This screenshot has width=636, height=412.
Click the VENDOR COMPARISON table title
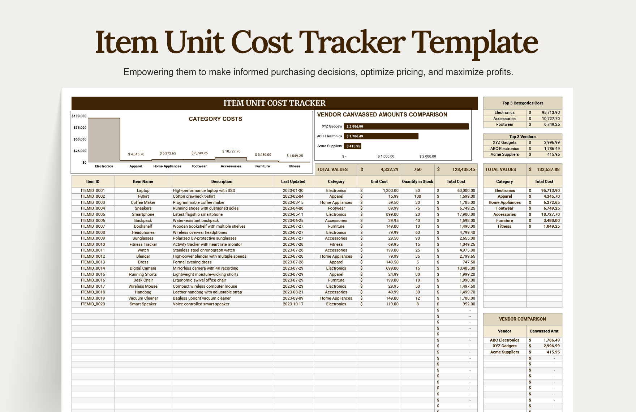click(522, 319)
